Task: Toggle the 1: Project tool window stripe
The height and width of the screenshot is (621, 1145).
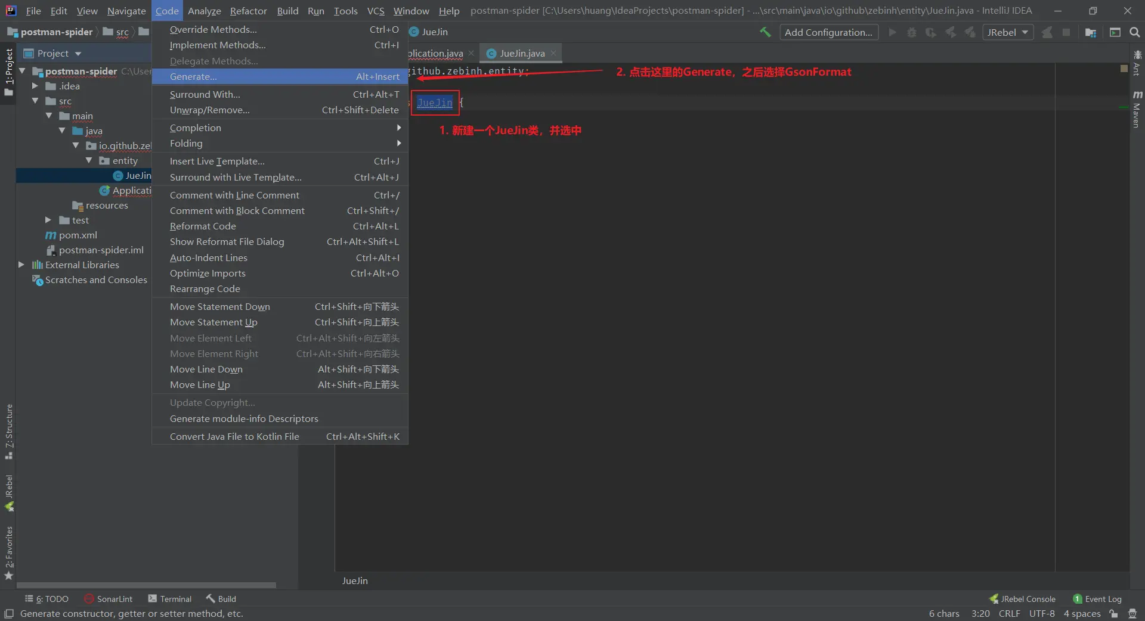Action: coord(8,72)
